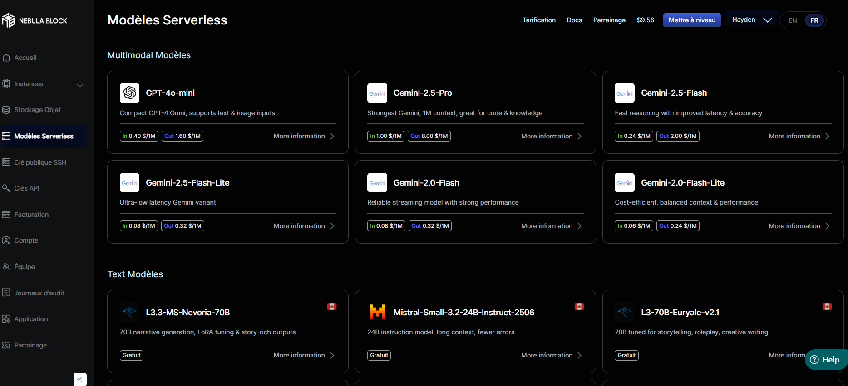The image size is (848, 386).
Task: Click the Nebula Block logo icon
Action: (x=8, y=20)
